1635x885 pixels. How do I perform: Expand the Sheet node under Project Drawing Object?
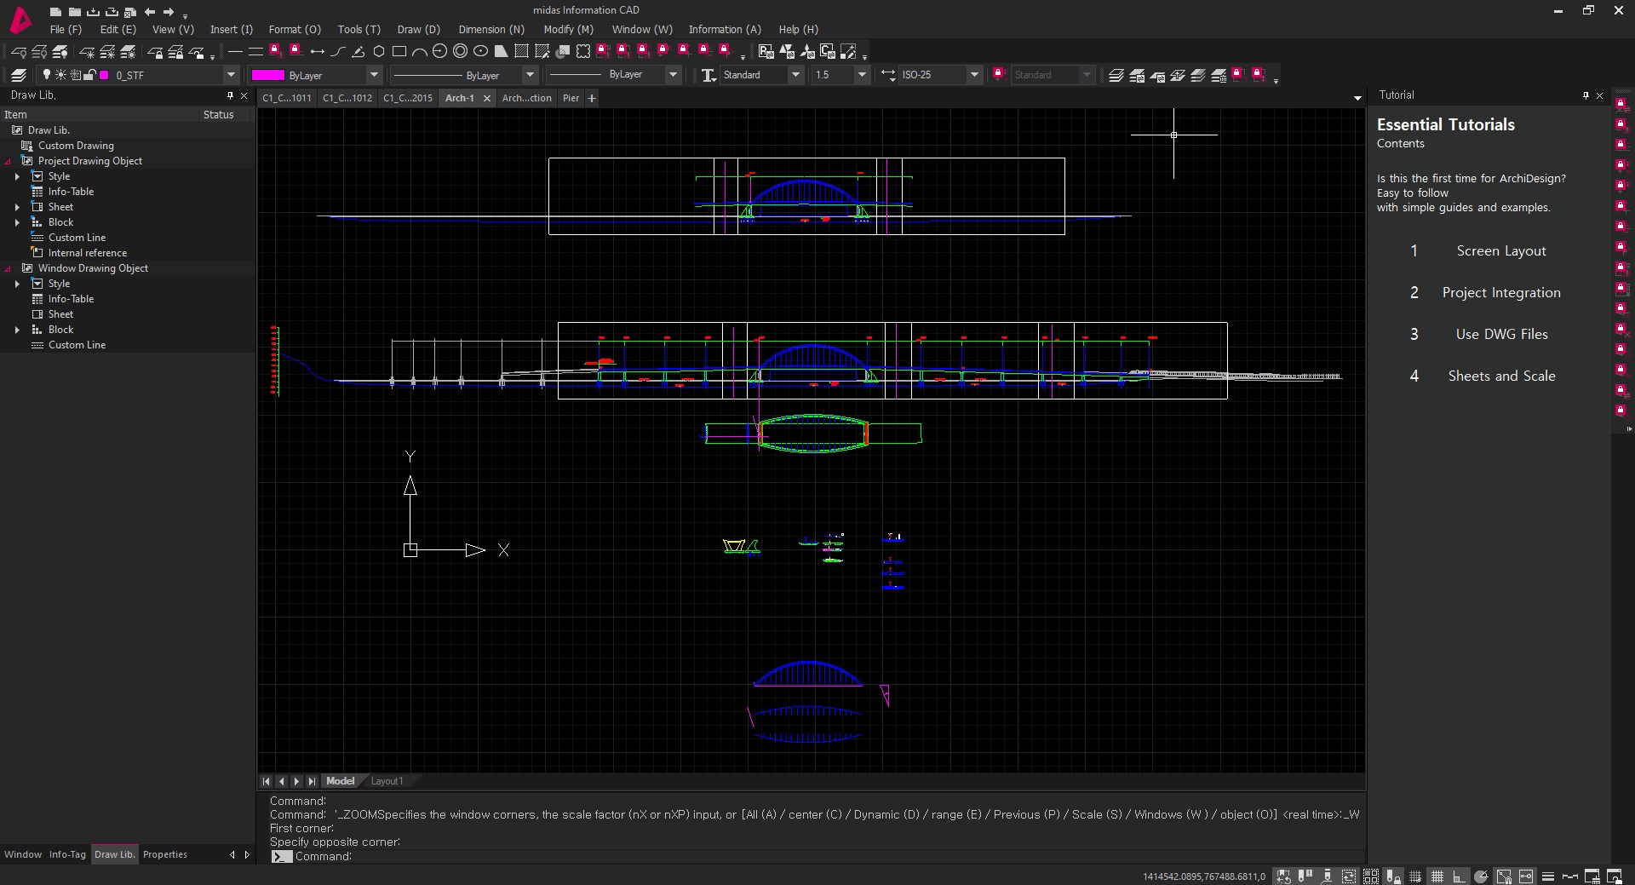[17, 207]
